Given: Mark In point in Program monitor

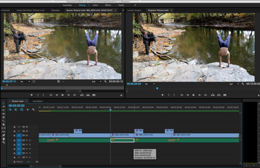Looking at the screenshot, I should 169,95.
